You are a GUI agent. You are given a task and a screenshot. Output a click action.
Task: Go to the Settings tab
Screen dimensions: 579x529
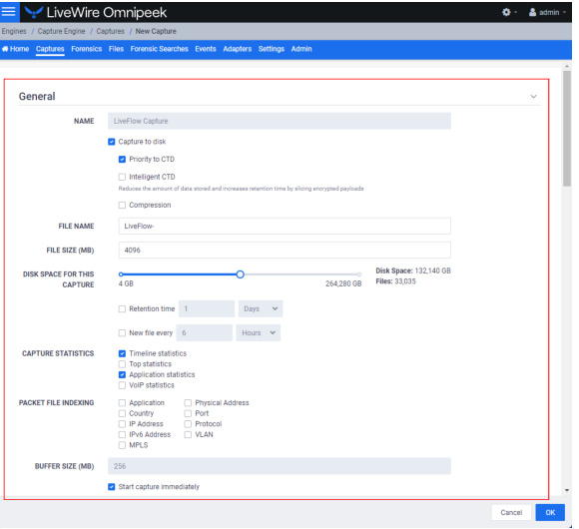pos(272,49)
